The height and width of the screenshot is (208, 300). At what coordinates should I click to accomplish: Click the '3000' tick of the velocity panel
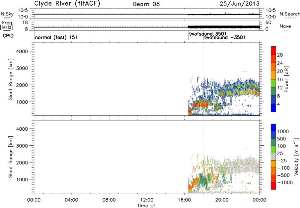click(x=22, y=146)
